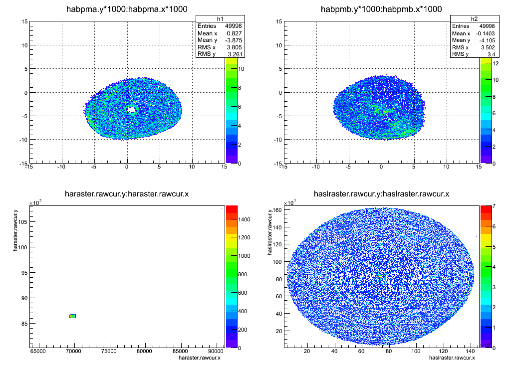Click the haslraster plot color palette bar
The height and width of the screenshot is (369, 509).
tap(486, 277)
